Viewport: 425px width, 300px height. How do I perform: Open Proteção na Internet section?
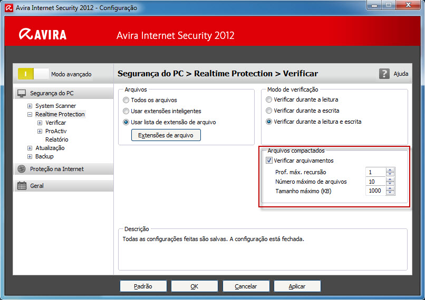pos(64,169)
